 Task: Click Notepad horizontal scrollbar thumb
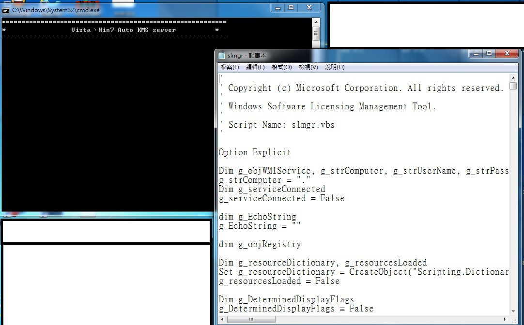[251, 319]
